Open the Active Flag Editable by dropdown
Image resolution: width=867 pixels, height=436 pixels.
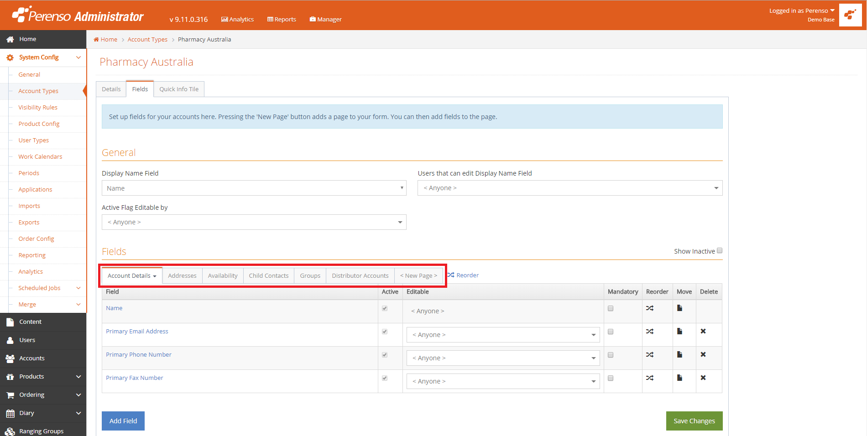pos(254,222)
